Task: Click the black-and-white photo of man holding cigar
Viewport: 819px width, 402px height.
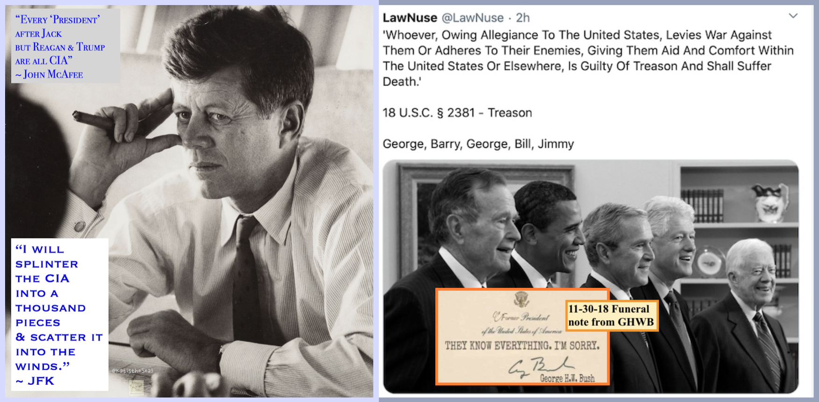Action: 189,201
